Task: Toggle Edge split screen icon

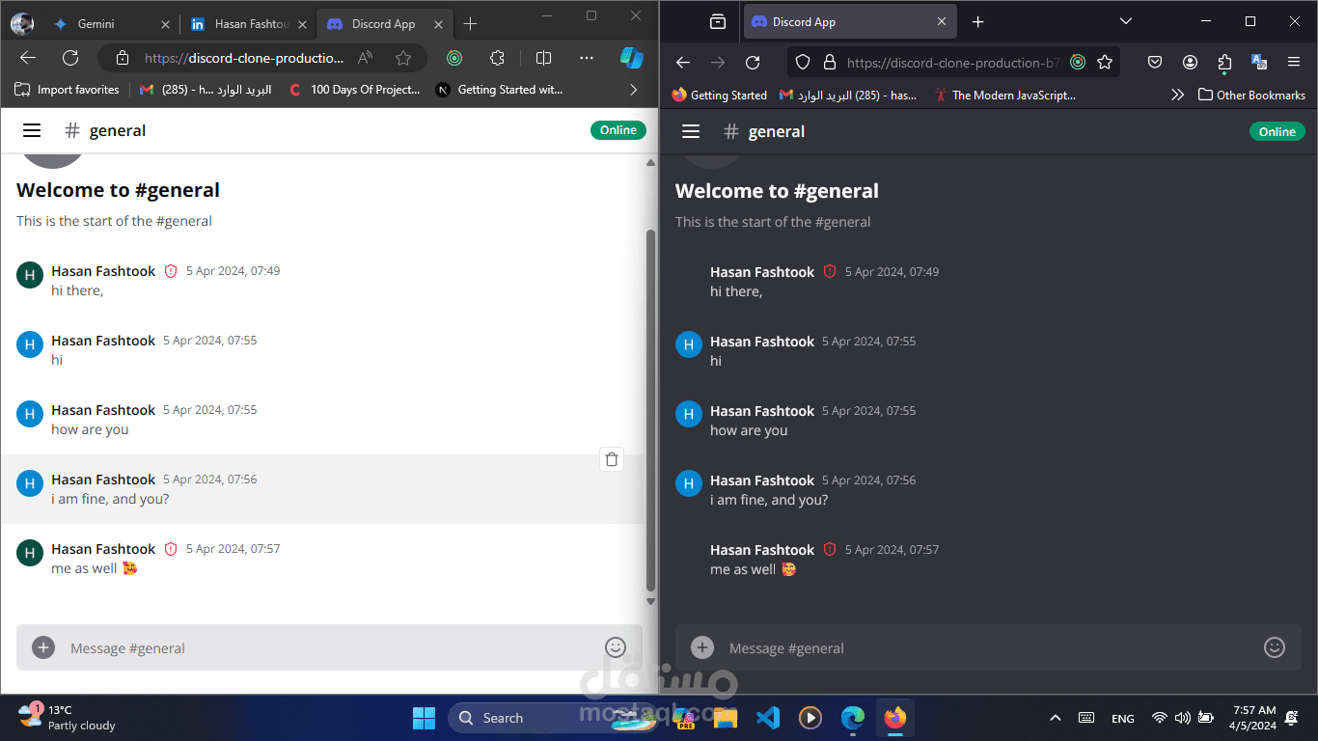Action: pyautogui.click(x=543, y=58)
